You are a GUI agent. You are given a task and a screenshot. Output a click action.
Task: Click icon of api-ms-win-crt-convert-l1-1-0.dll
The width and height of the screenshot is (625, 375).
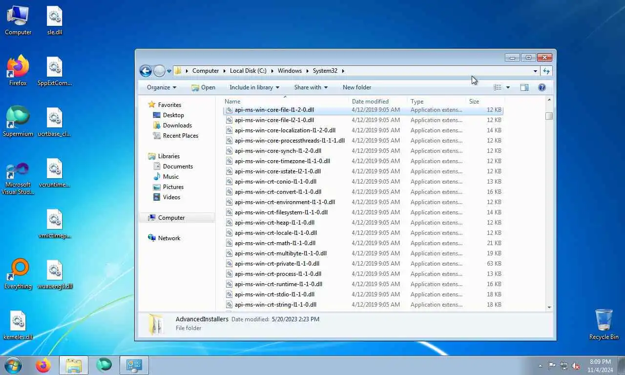point(229,192)
